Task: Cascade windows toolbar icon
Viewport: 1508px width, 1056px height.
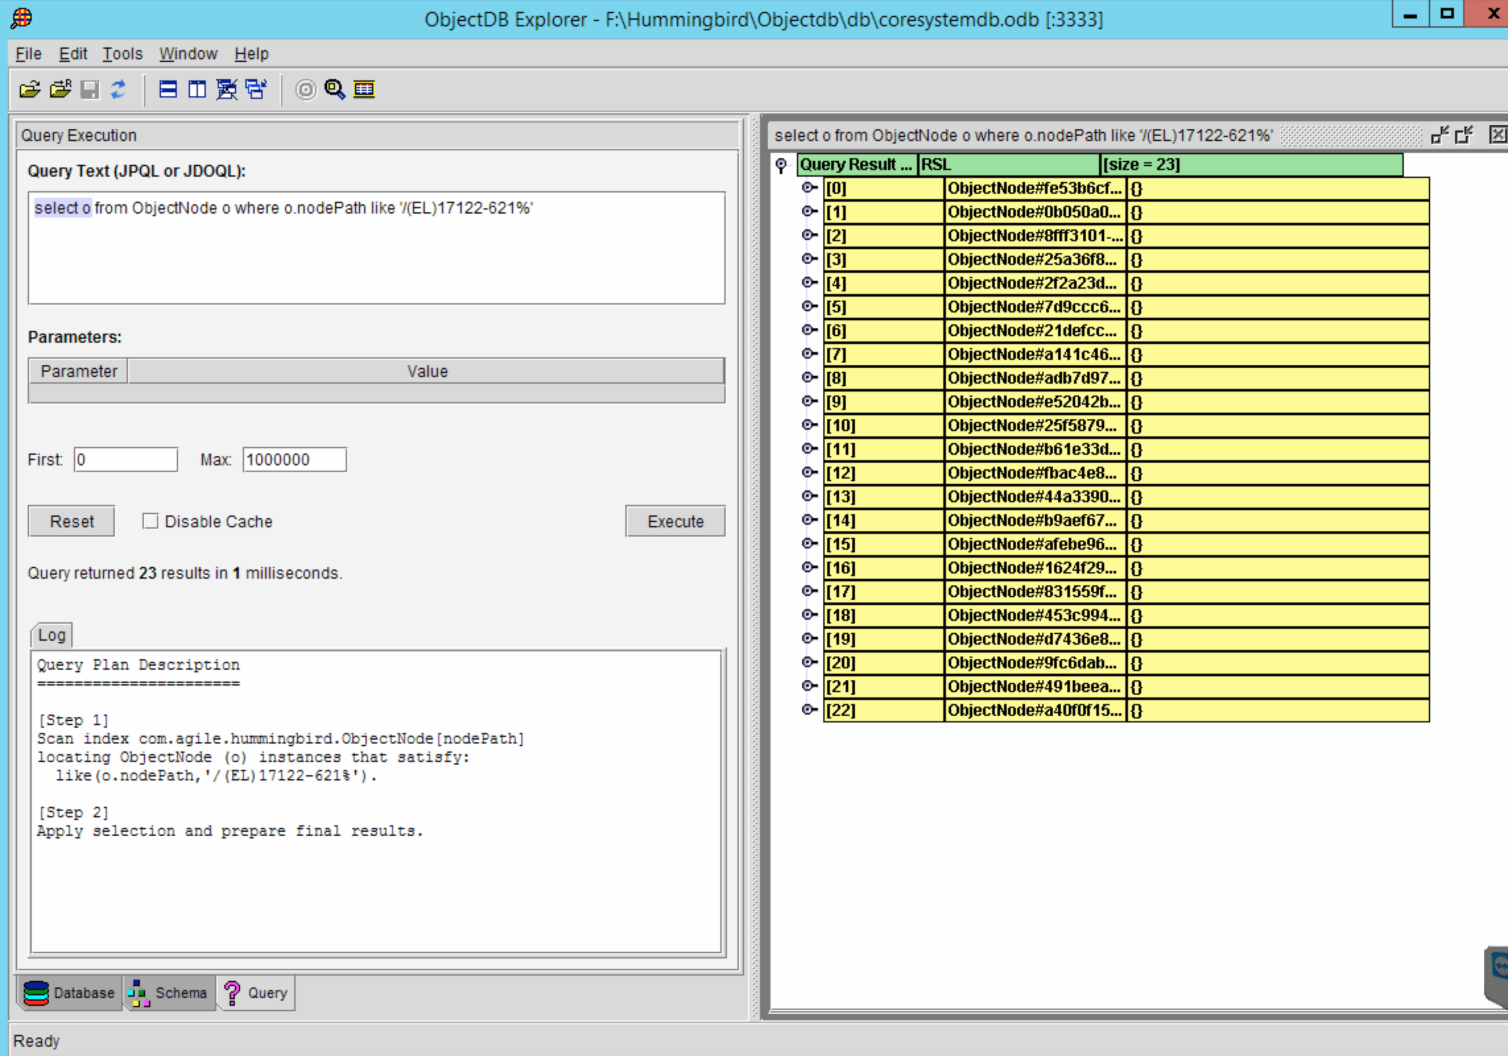Action: (x=256, y=89)
